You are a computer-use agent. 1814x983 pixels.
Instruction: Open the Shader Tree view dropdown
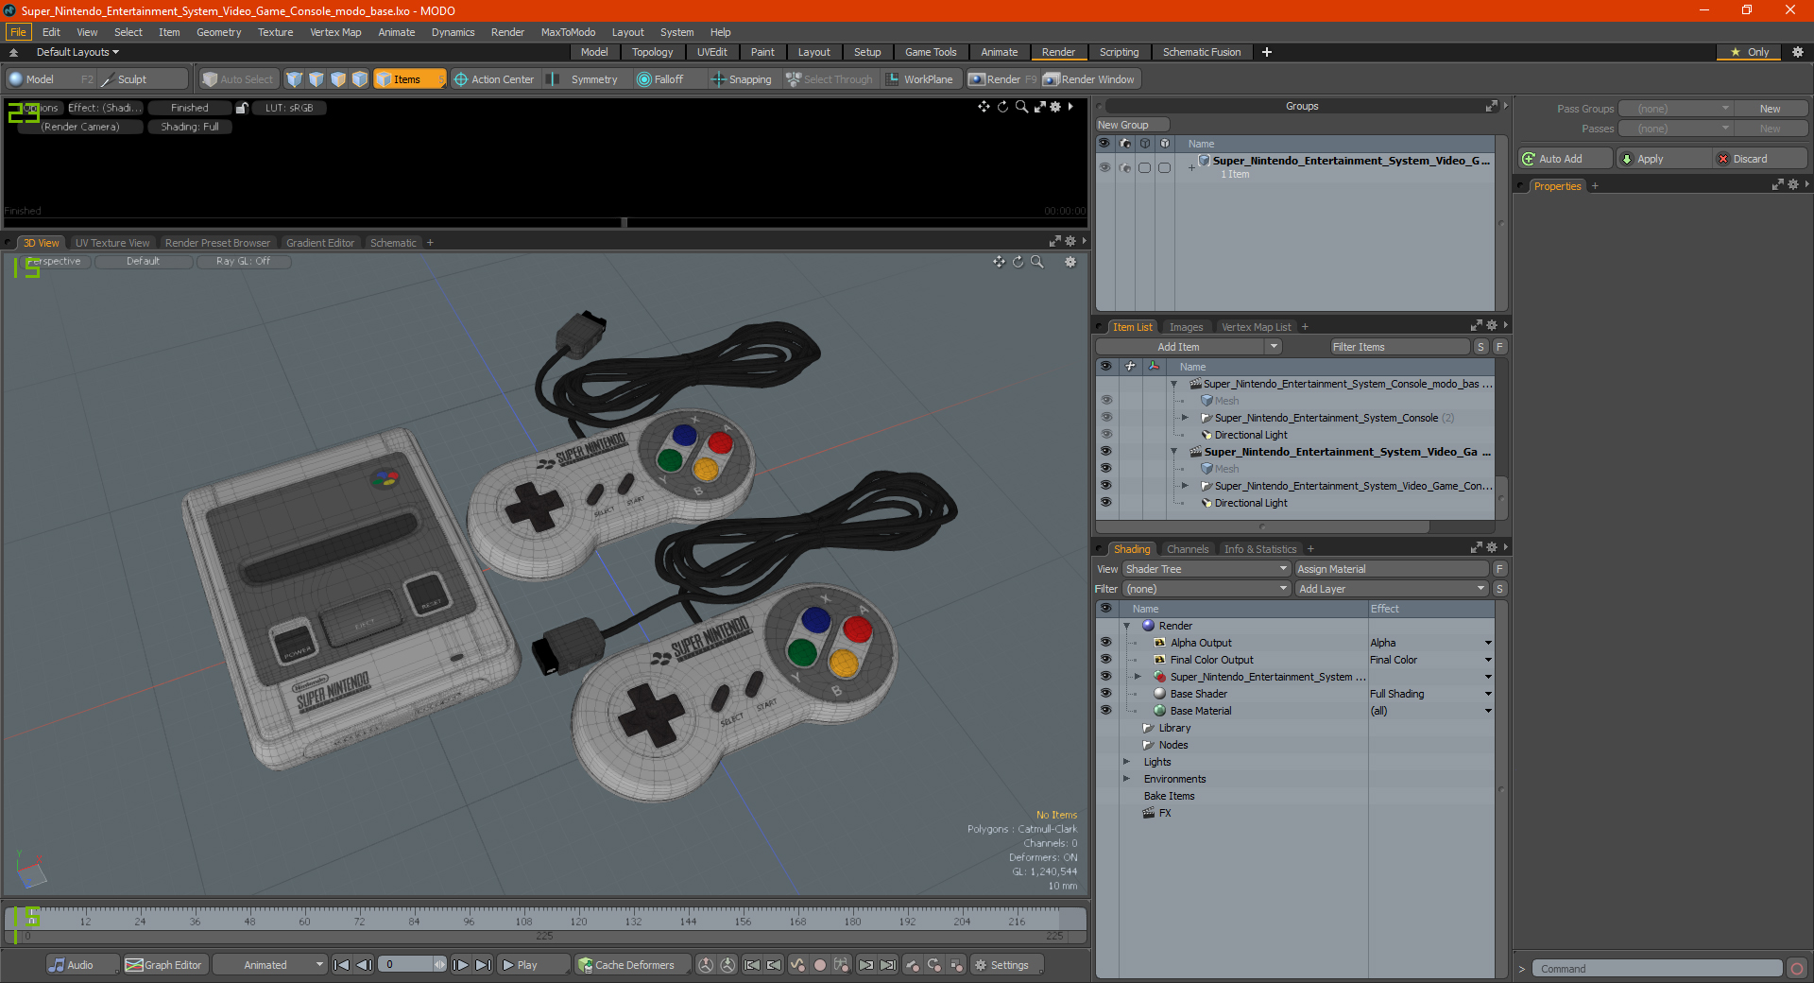point(1206,569)
